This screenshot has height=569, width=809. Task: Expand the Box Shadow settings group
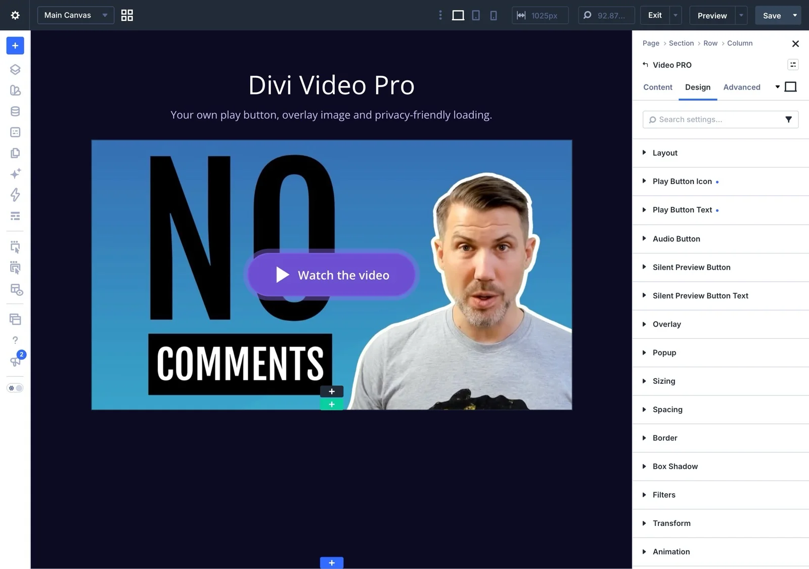(x=721, y=466)
